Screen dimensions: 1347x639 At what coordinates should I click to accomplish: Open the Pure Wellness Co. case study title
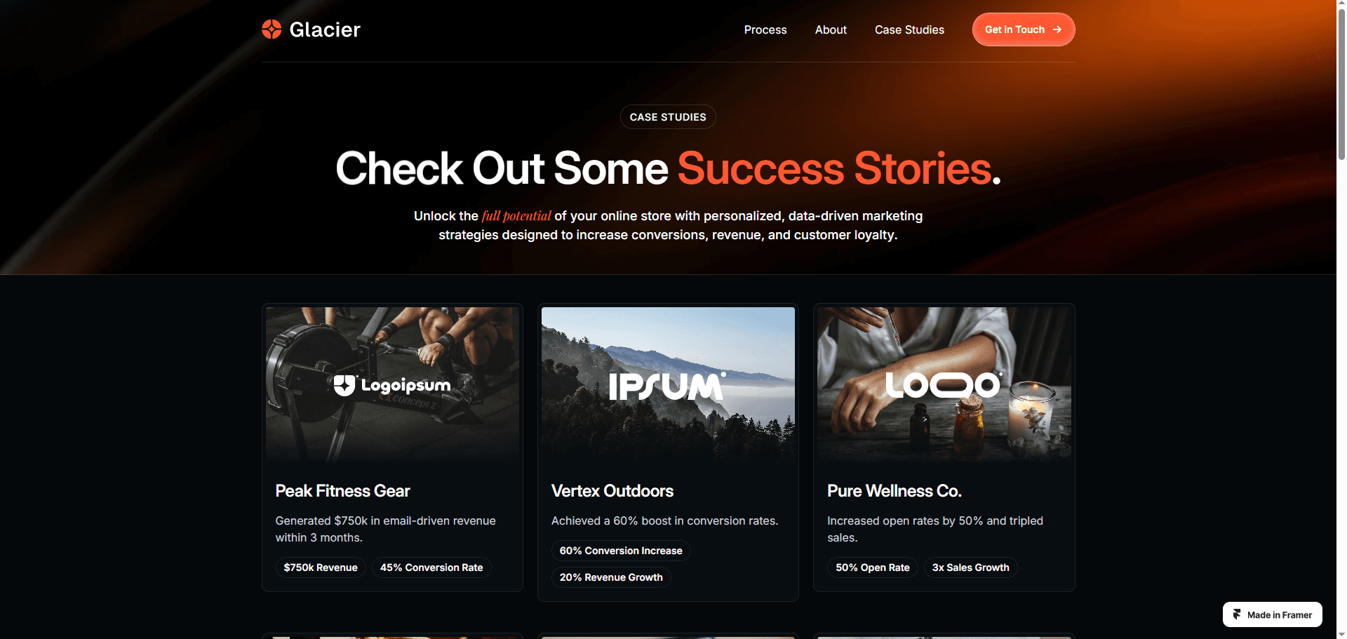click(x=894, y=491)
